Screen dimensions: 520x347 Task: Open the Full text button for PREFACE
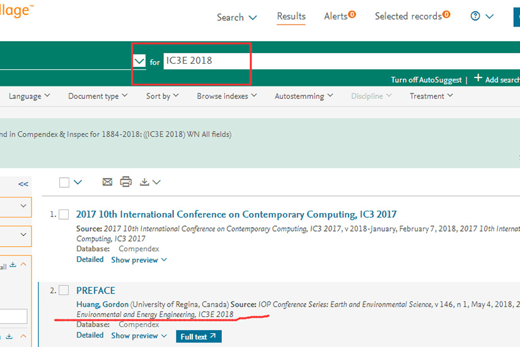pos(199,337)
